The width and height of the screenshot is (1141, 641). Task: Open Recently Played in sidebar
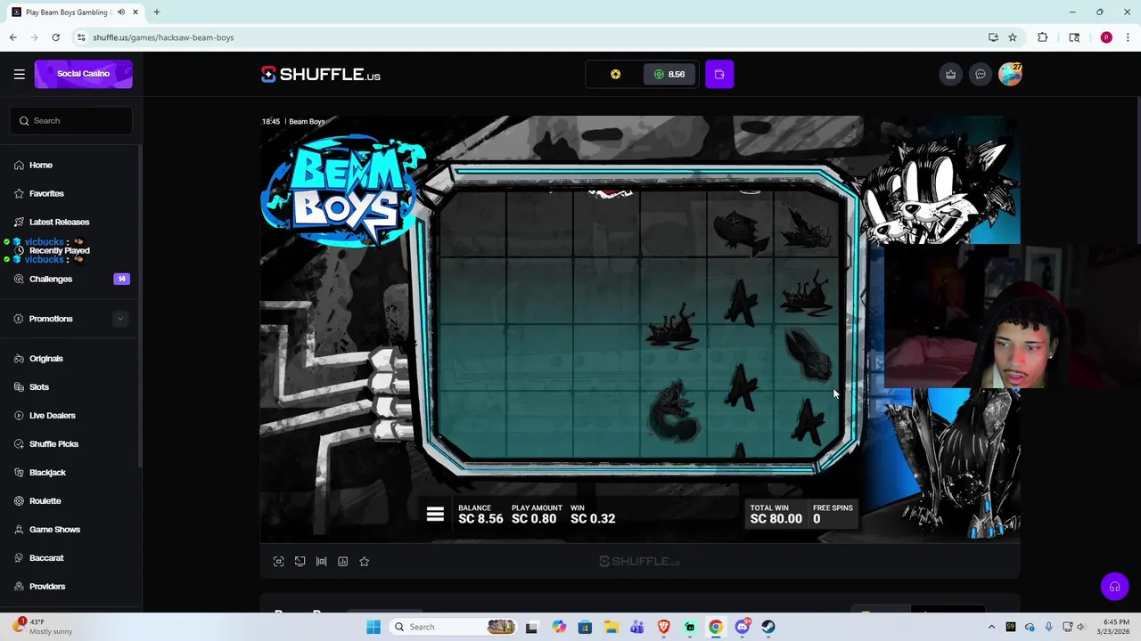(x=59, y=250)
